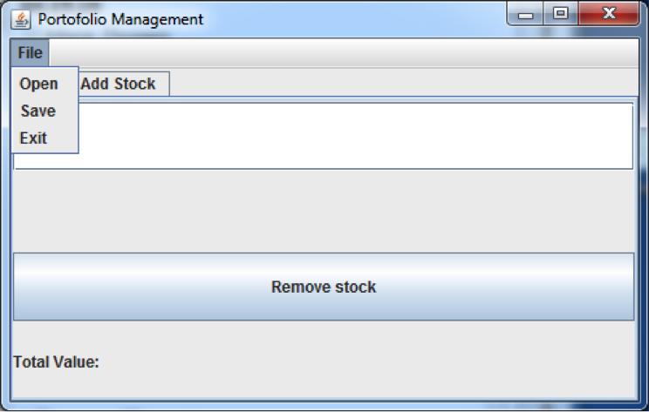Switch to the Add Stock tab
This screenshot has height=412, width=649.
tap(118, 84)
